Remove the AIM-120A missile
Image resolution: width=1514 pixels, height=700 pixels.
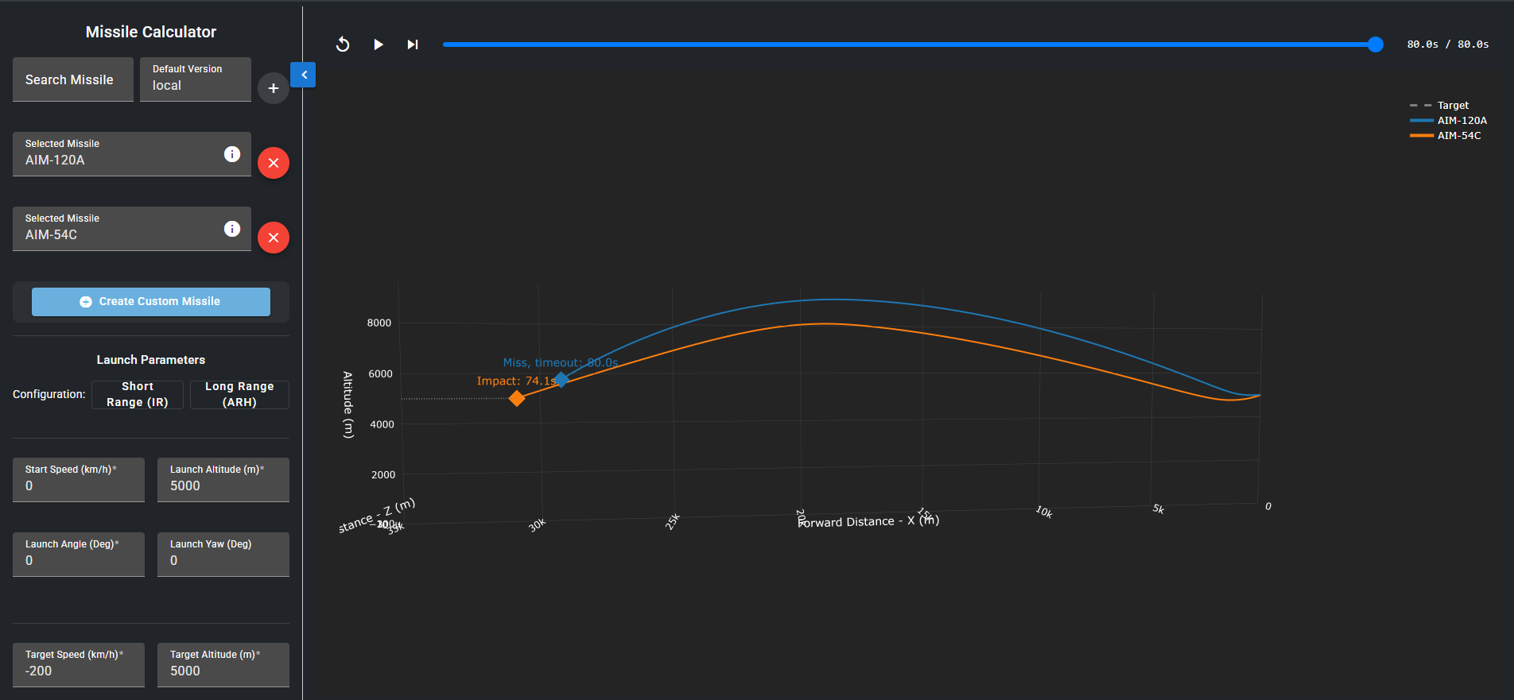point(274,163)
